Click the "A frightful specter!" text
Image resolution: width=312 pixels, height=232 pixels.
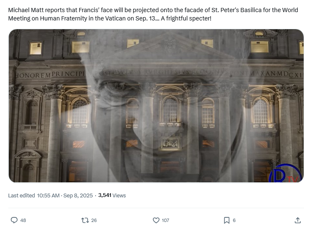(x=186, y=18)
